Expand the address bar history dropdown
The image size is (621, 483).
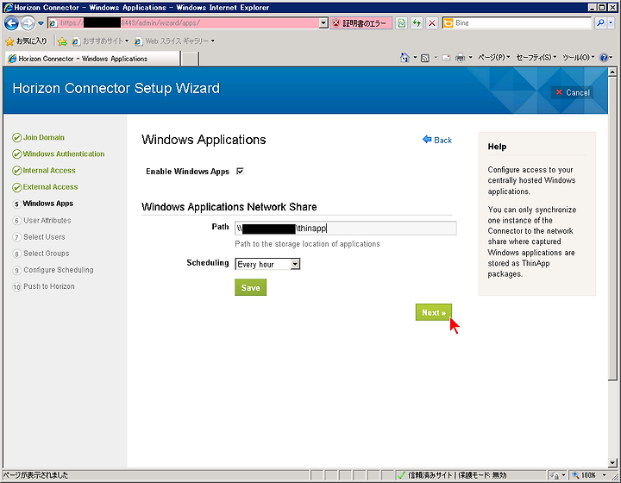[x=323, y=23]
